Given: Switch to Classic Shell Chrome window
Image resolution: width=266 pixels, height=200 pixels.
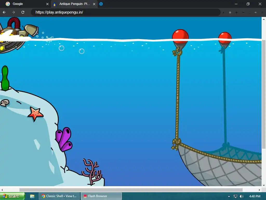Looking at the screenshot, I should tap(59, 196).
